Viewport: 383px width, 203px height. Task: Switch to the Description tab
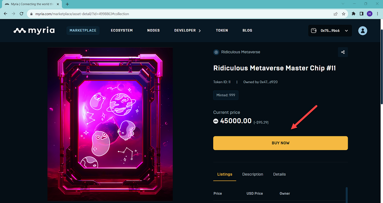coord(252,174)
